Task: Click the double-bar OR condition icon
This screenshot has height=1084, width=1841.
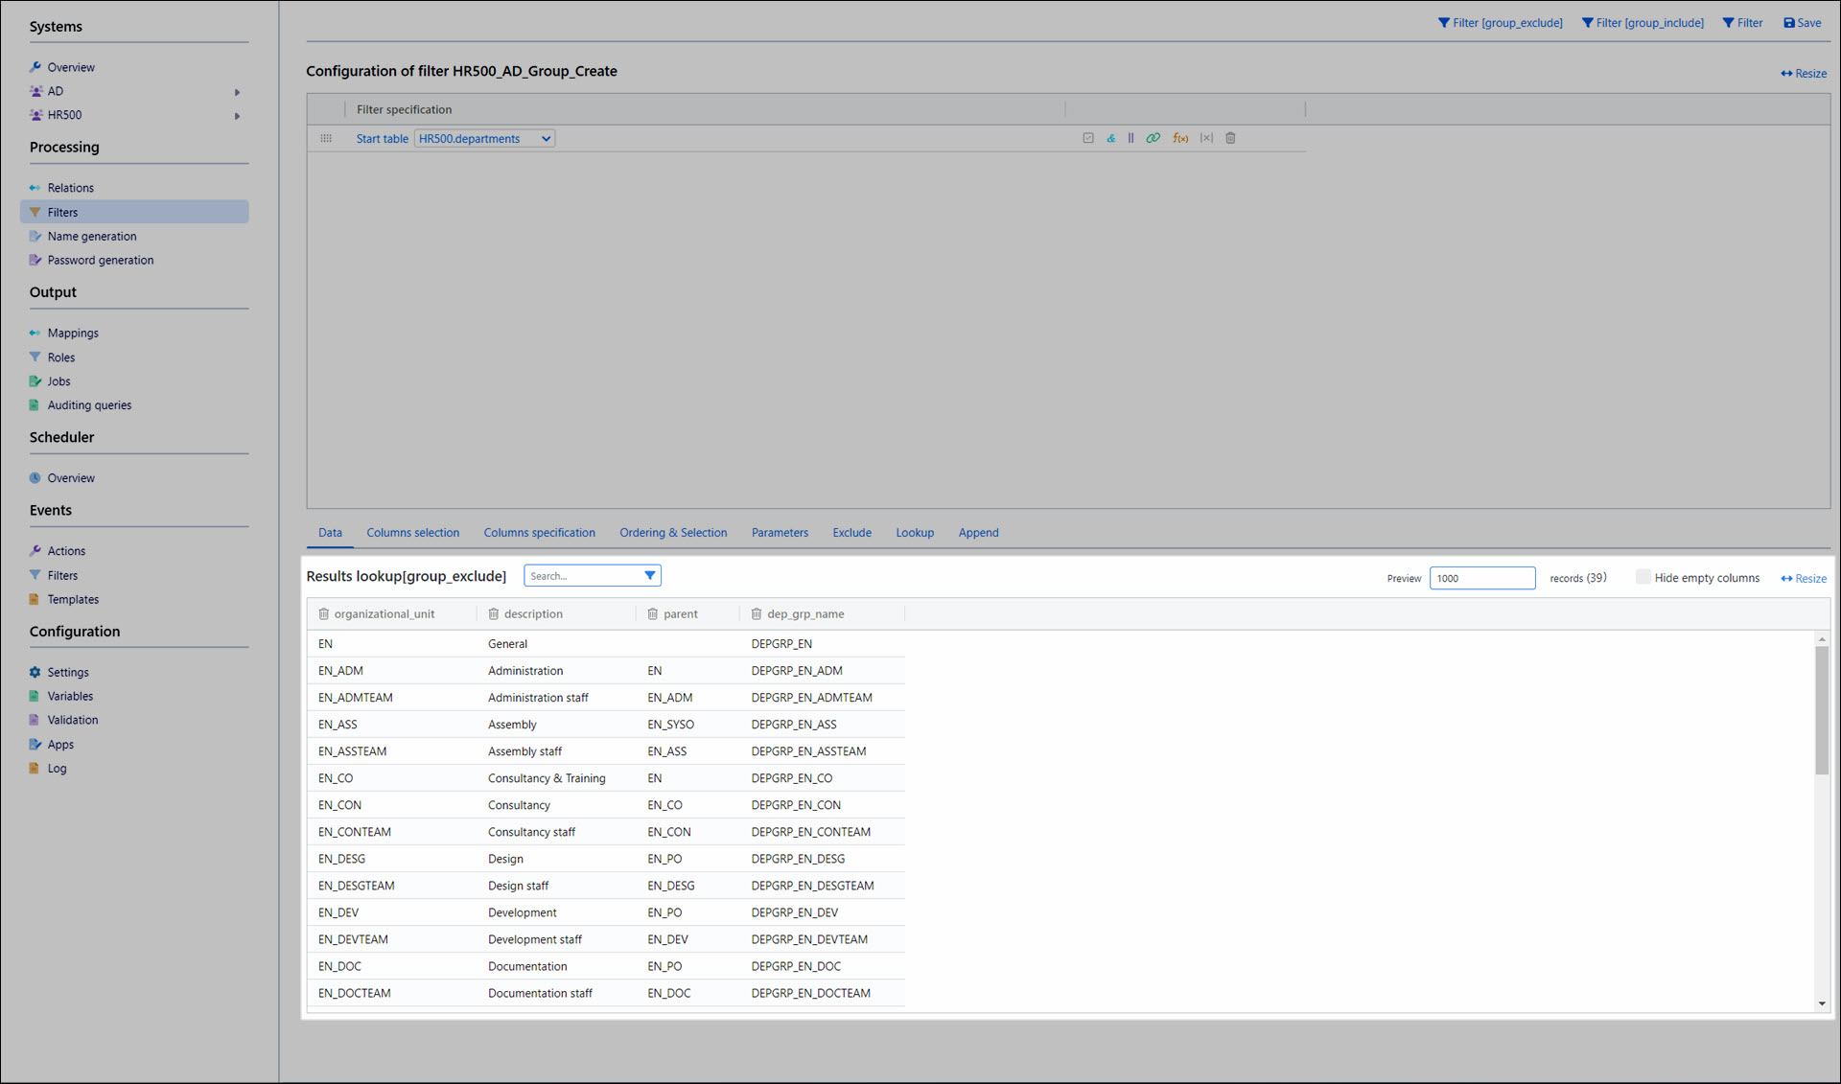Action: (1130, 138)
